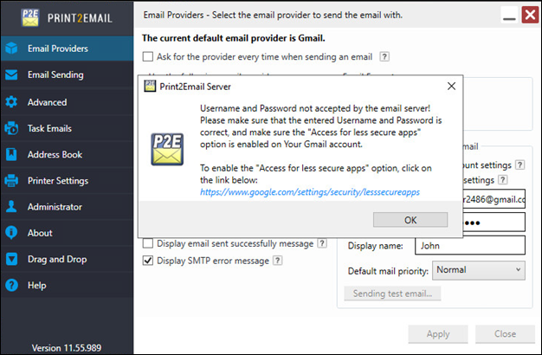Open the less secure apps Google link
The width and height of the screenshot is (542, 355).
tap(310, 192)
